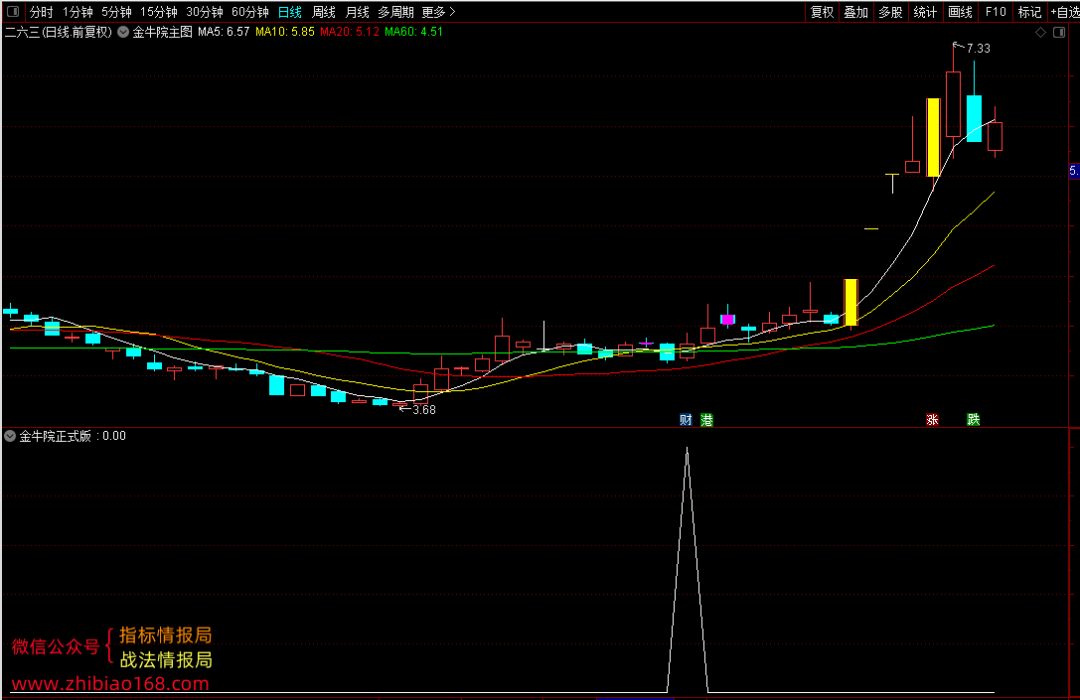Expand the 金牛院正式版 sub-indicator dropdown

coord(10,436)
